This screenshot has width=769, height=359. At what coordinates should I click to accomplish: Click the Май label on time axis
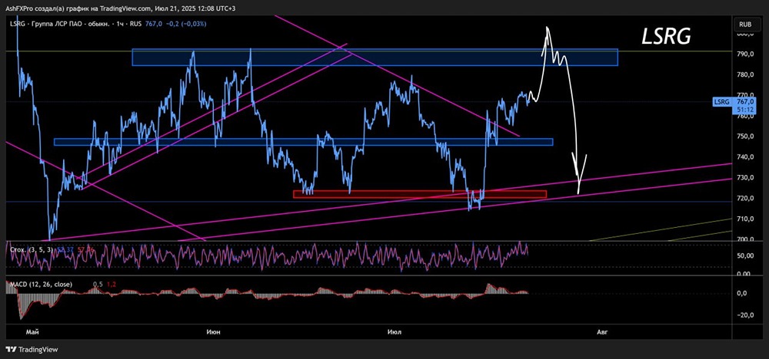(32, 332)
